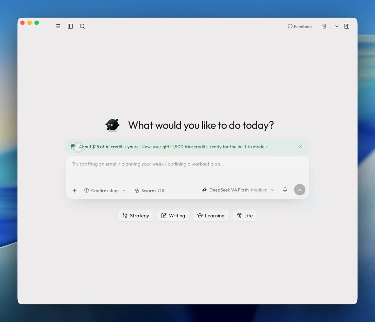The height and width of the screenshot is (322, 375).
Task: Click the black mascot avatar
Action: coord(112,125)
